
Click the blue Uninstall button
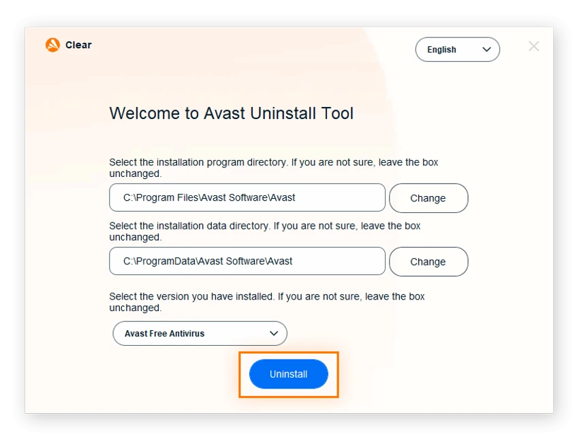click(288, 374)
